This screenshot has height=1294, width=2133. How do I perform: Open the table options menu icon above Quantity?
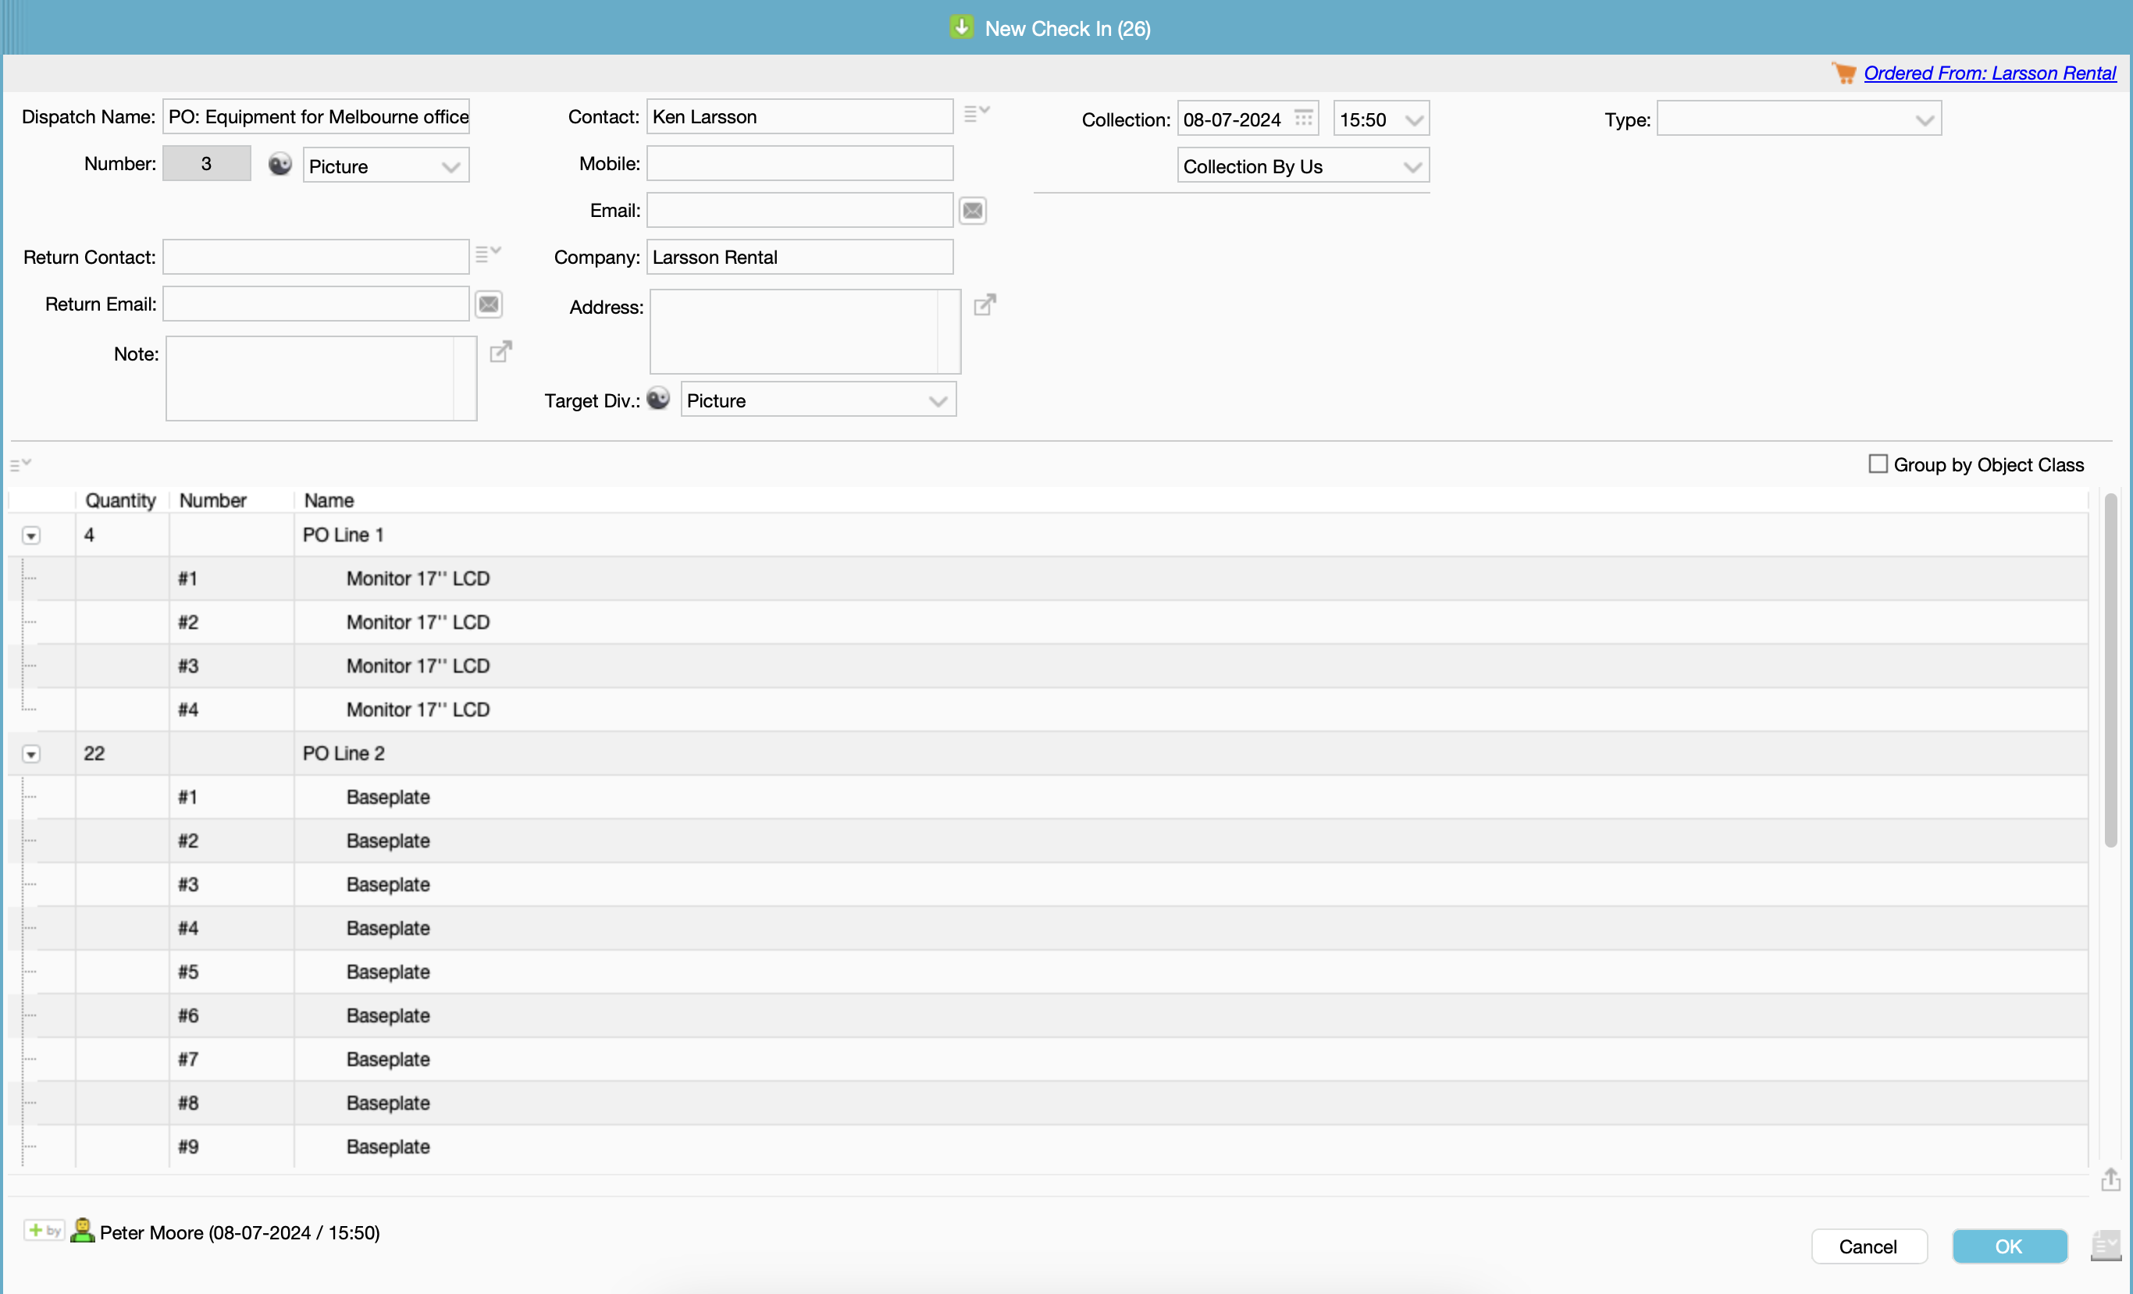(x=20, y=464)
